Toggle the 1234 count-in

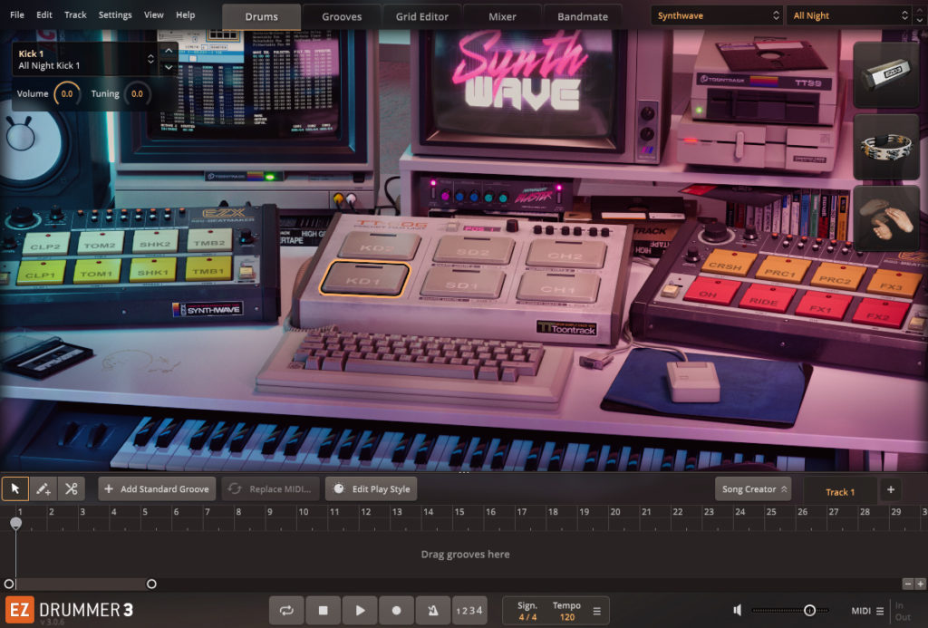[469, 611]
